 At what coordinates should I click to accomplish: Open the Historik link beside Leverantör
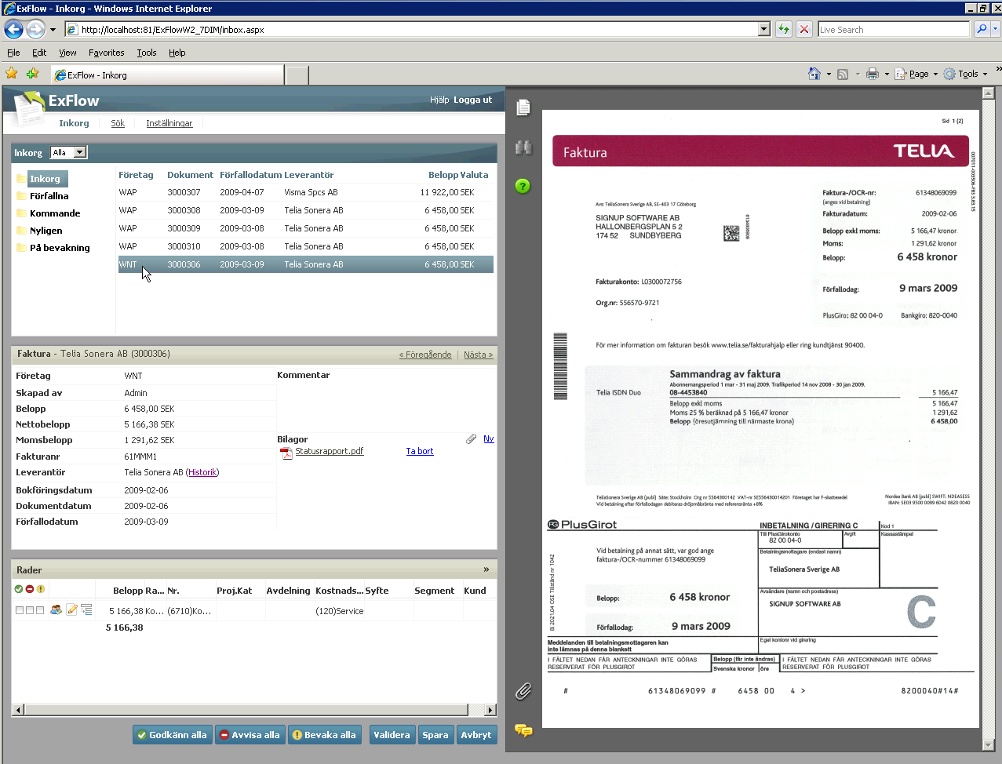click(202, 472)
